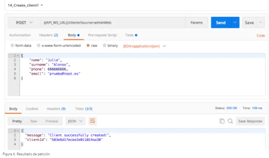Click the "surname": "Alonso" line
Image resolution: width=269 pixels, height=158 pixels.
[50, 65]
